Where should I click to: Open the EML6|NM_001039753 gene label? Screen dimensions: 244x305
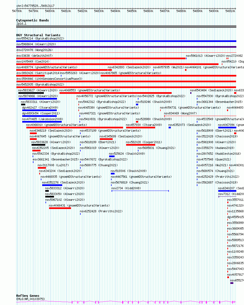[x=30, y=299]
